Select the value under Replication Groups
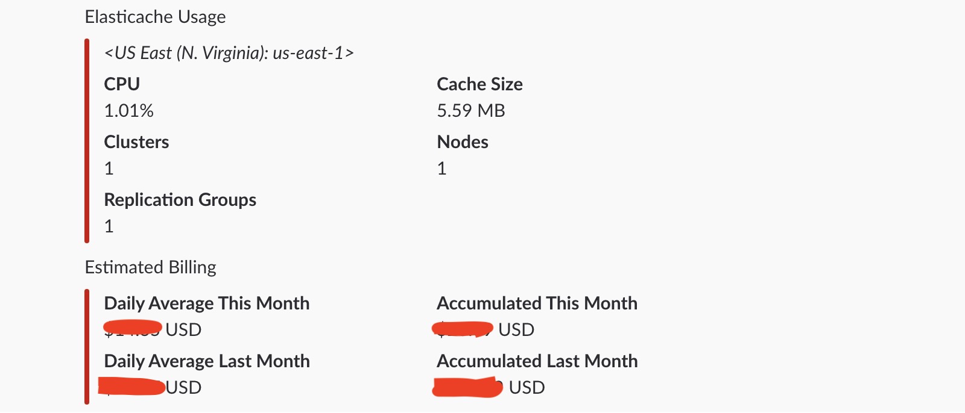 pos(109,226)
